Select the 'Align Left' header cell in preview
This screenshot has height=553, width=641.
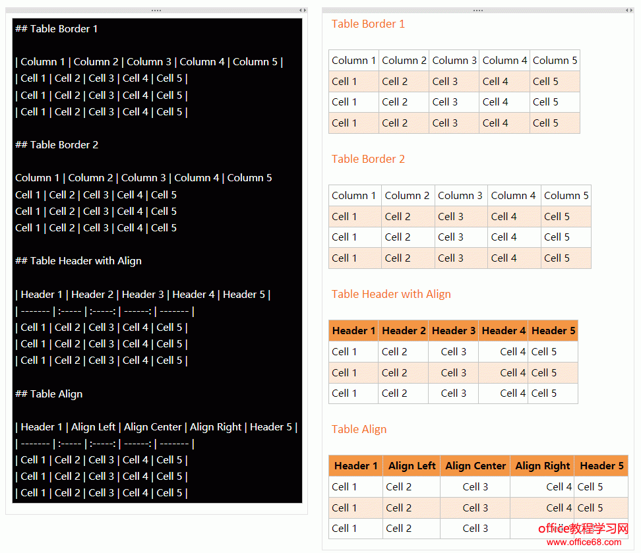pyautogui.click(x=412, y=466)
